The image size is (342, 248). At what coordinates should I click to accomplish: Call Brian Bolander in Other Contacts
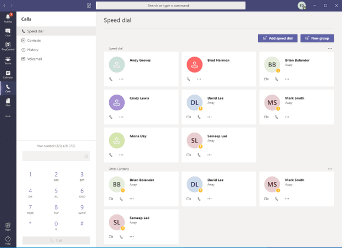121,199
